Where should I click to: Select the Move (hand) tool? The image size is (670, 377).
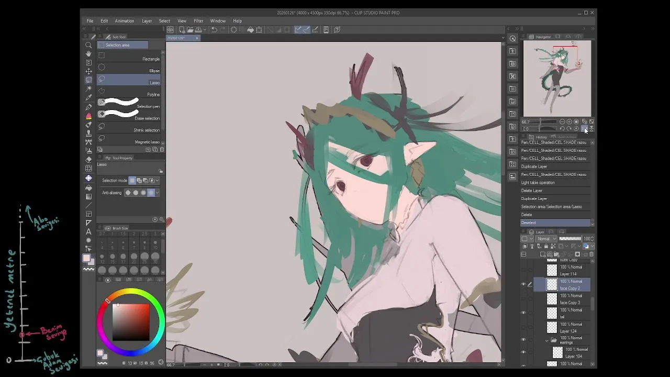tap(88, 53)
